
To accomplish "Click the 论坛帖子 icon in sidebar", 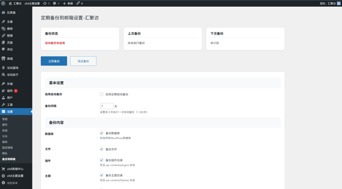I will pos(3,75).
